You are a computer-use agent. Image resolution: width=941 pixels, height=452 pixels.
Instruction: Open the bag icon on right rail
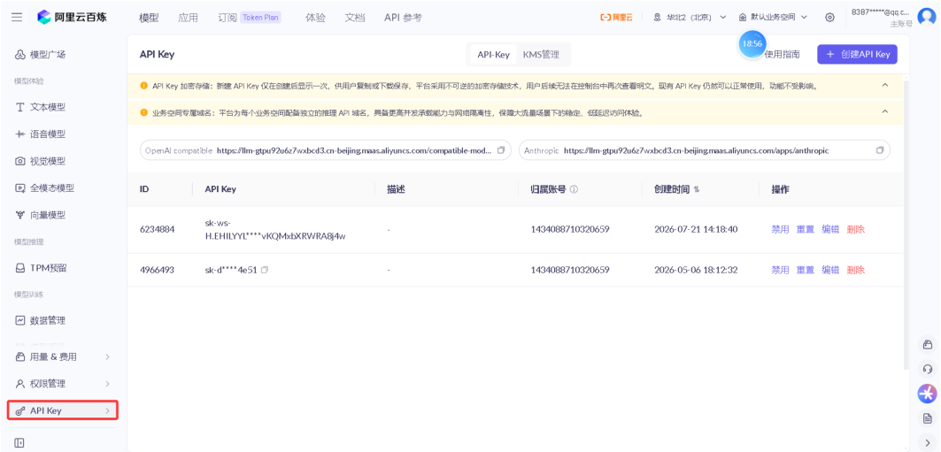tap(927, 344)
